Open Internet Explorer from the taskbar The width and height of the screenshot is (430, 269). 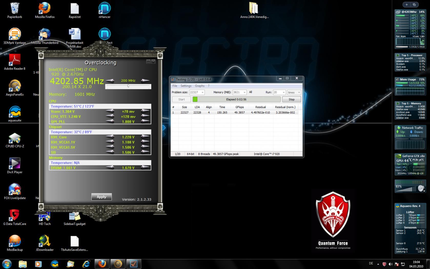tap(86, 264)
